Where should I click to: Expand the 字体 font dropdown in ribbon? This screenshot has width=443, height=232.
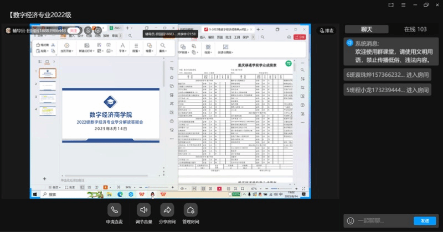point(122,50)
